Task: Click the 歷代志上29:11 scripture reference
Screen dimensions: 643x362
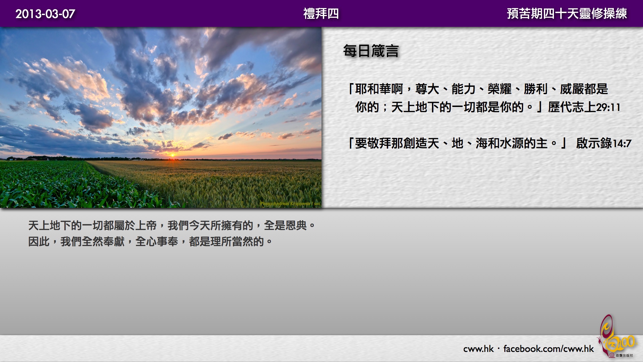Action: (584, 107)
